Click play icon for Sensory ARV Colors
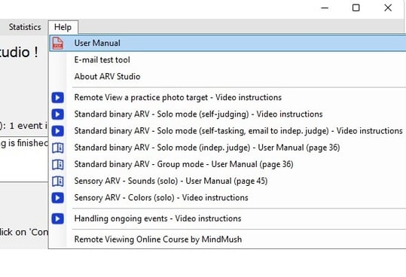Image resolution: width=406 pixels, height=277 pixels. [58, 198]
